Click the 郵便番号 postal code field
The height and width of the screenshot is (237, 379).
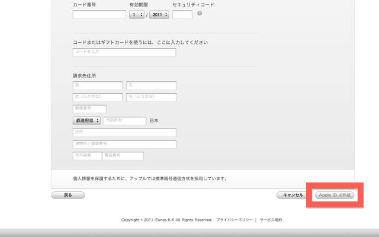point(89,109)
